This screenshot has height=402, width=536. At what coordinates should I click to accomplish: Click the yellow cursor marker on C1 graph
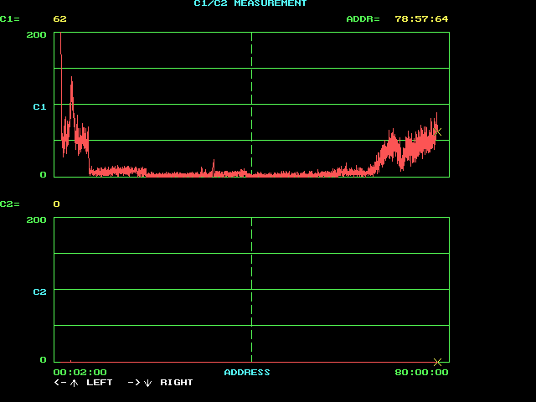point(437,131)
